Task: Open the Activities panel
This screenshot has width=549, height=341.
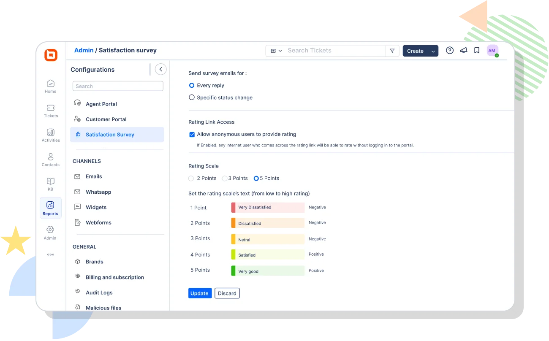Action: click(50, 135)
